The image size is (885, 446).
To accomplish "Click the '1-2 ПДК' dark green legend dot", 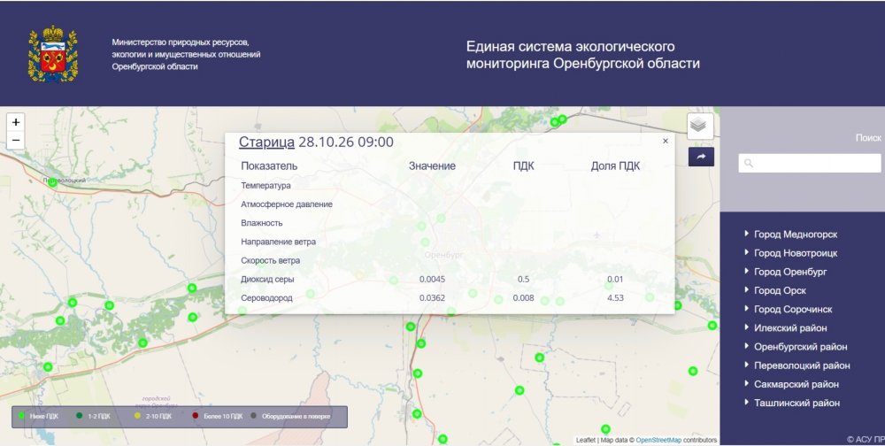I will point(79,416).
